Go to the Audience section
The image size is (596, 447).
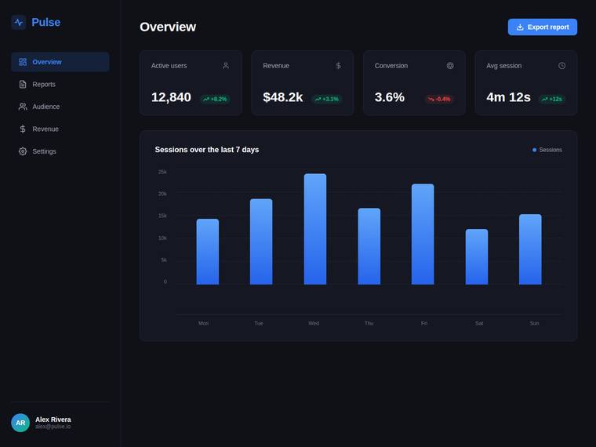60,107
